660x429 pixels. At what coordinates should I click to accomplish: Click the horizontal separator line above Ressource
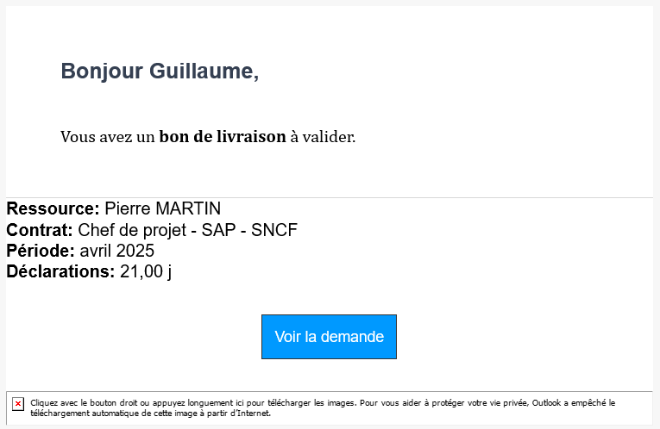pos(330,197)
